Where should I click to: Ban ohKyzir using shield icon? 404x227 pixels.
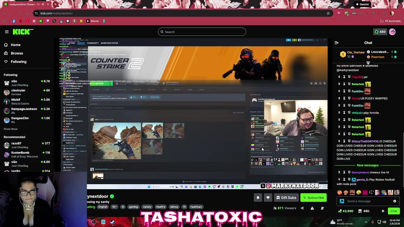[349, 113]
